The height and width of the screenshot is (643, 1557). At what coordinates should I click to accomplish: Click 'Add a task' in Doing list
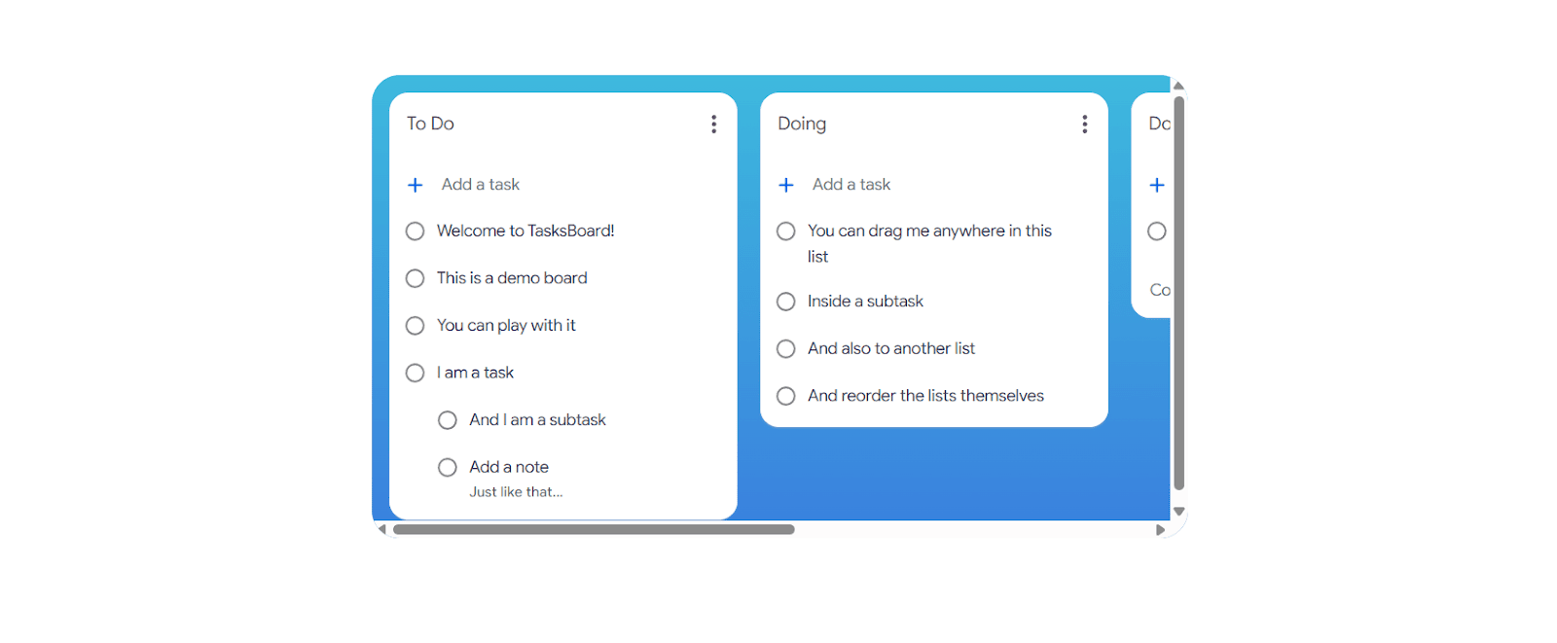coord(851,185)
